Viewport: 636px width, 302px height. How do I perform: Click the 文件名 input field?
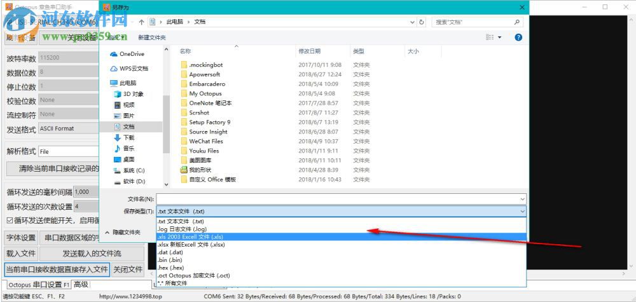(338, 199)
